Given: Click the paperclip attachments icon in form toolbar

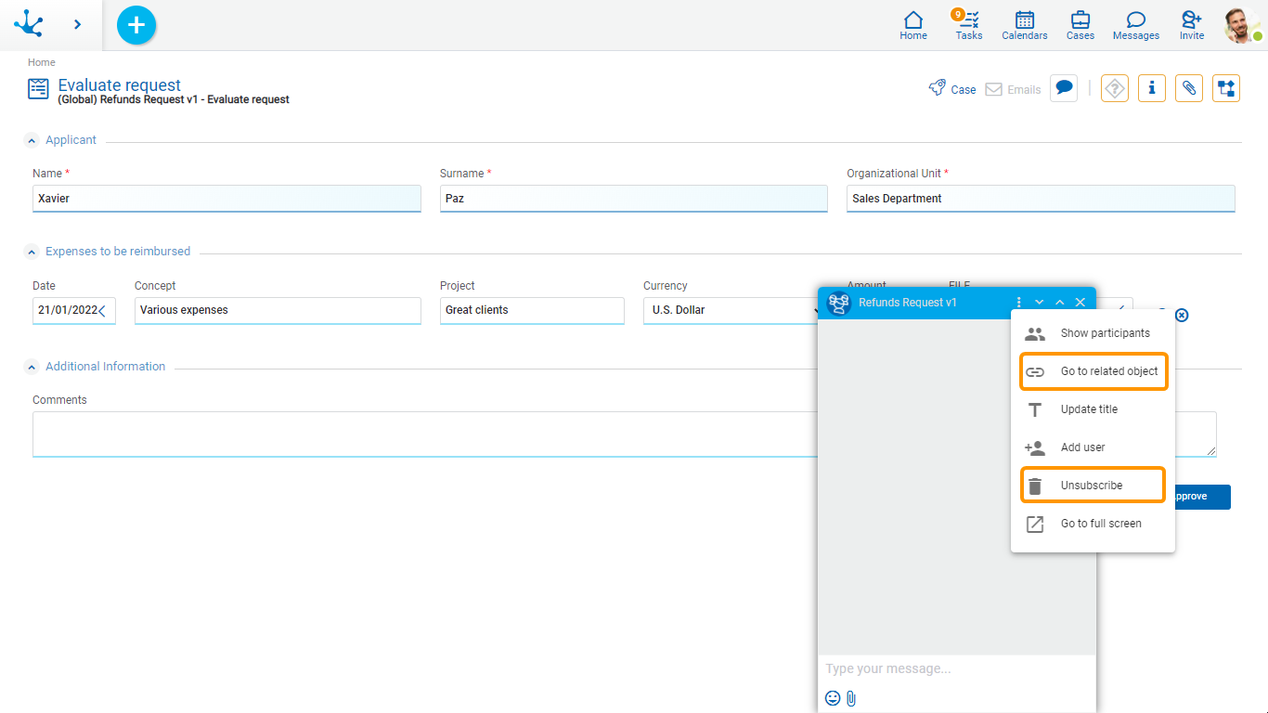Looking at the screenshot, I should coord(1188,88).
